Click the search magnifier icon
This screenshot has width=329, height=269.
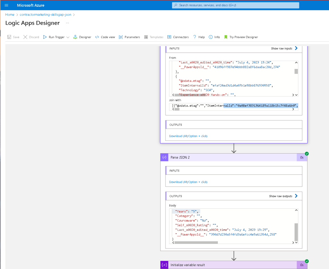pyautogui.click(x=176, y=5)
